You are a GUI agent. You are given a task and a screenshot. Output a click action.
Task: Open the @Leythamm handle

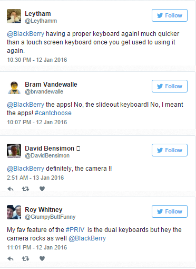41,21
